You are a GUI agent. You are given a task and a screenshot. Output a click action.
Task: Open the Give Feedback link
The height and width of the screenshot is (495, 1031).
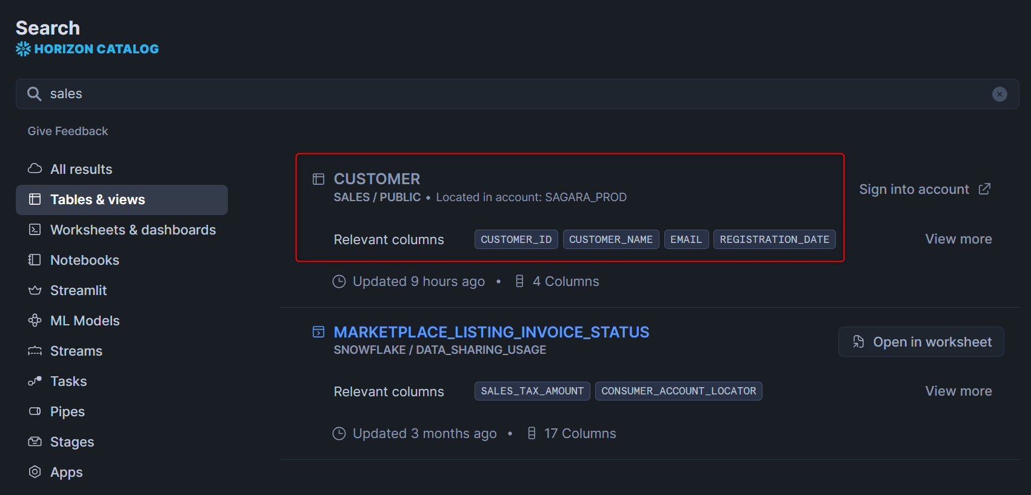68,131
